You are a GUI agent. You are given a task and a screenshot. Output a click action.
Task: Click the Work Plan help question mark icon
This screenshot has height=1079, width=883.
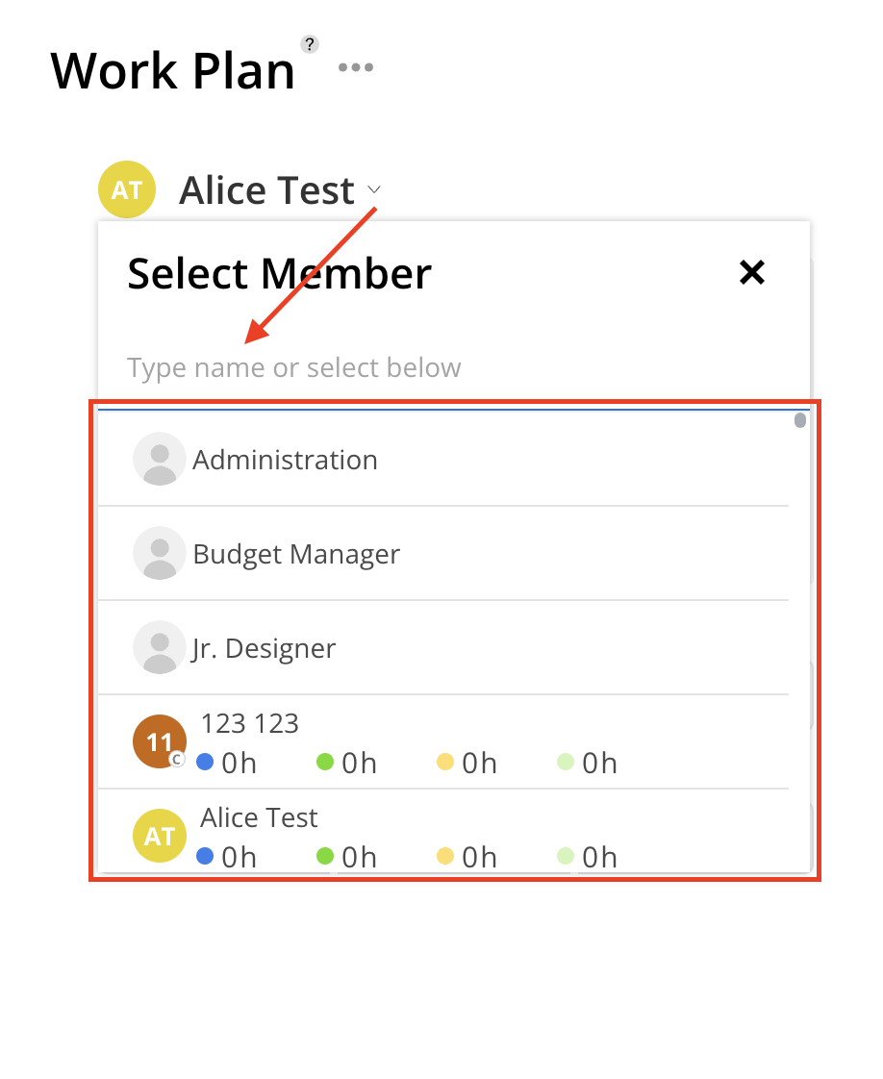[x=309, y=44]
